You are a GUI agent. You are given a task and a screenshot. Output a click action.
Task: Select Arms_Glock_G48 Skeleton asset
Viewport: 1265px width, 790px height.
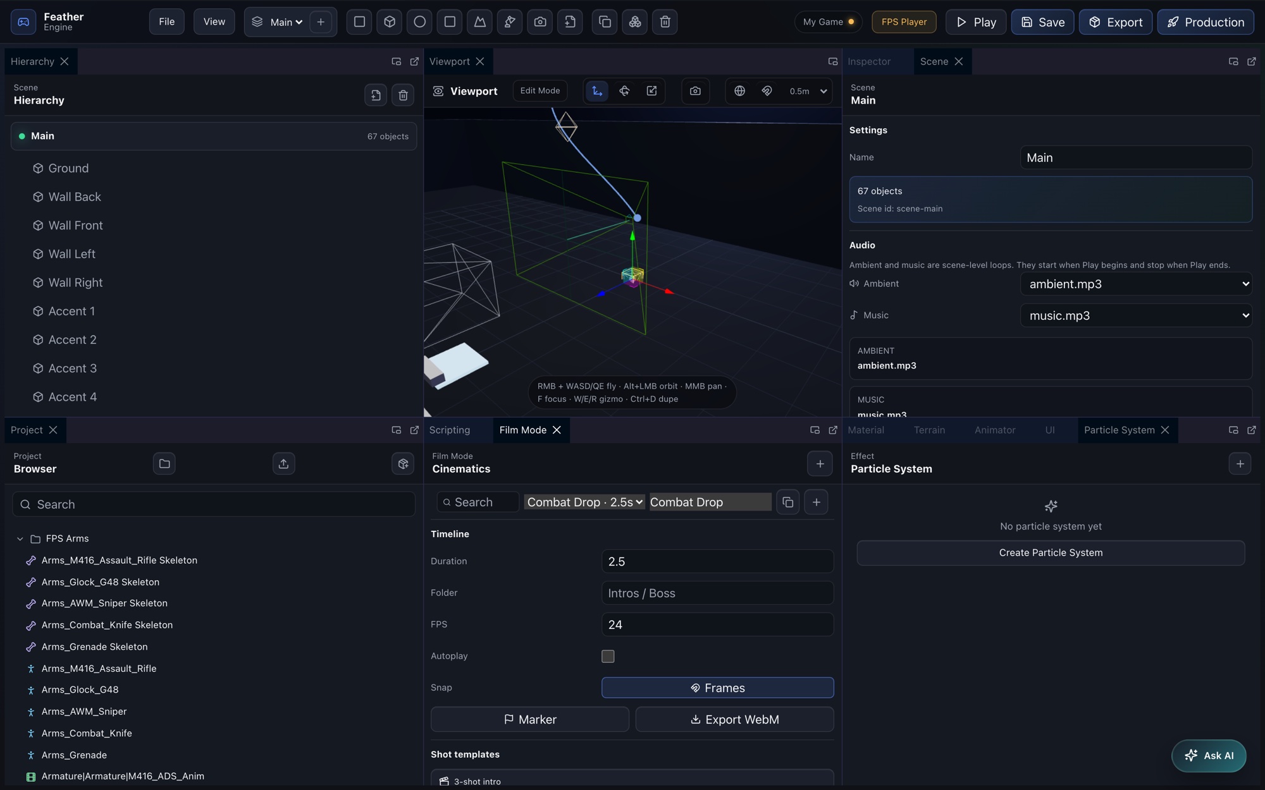click(x=100, y=582)
